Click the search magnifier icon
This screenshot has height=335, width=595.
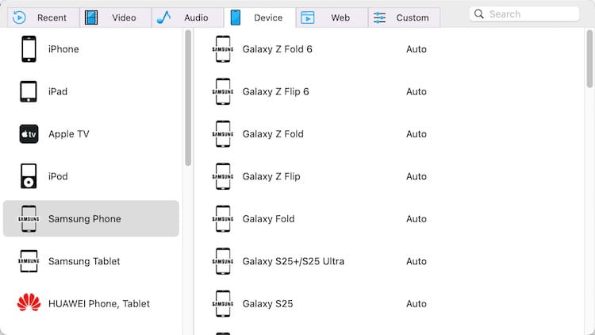click(x=479, y=14)
